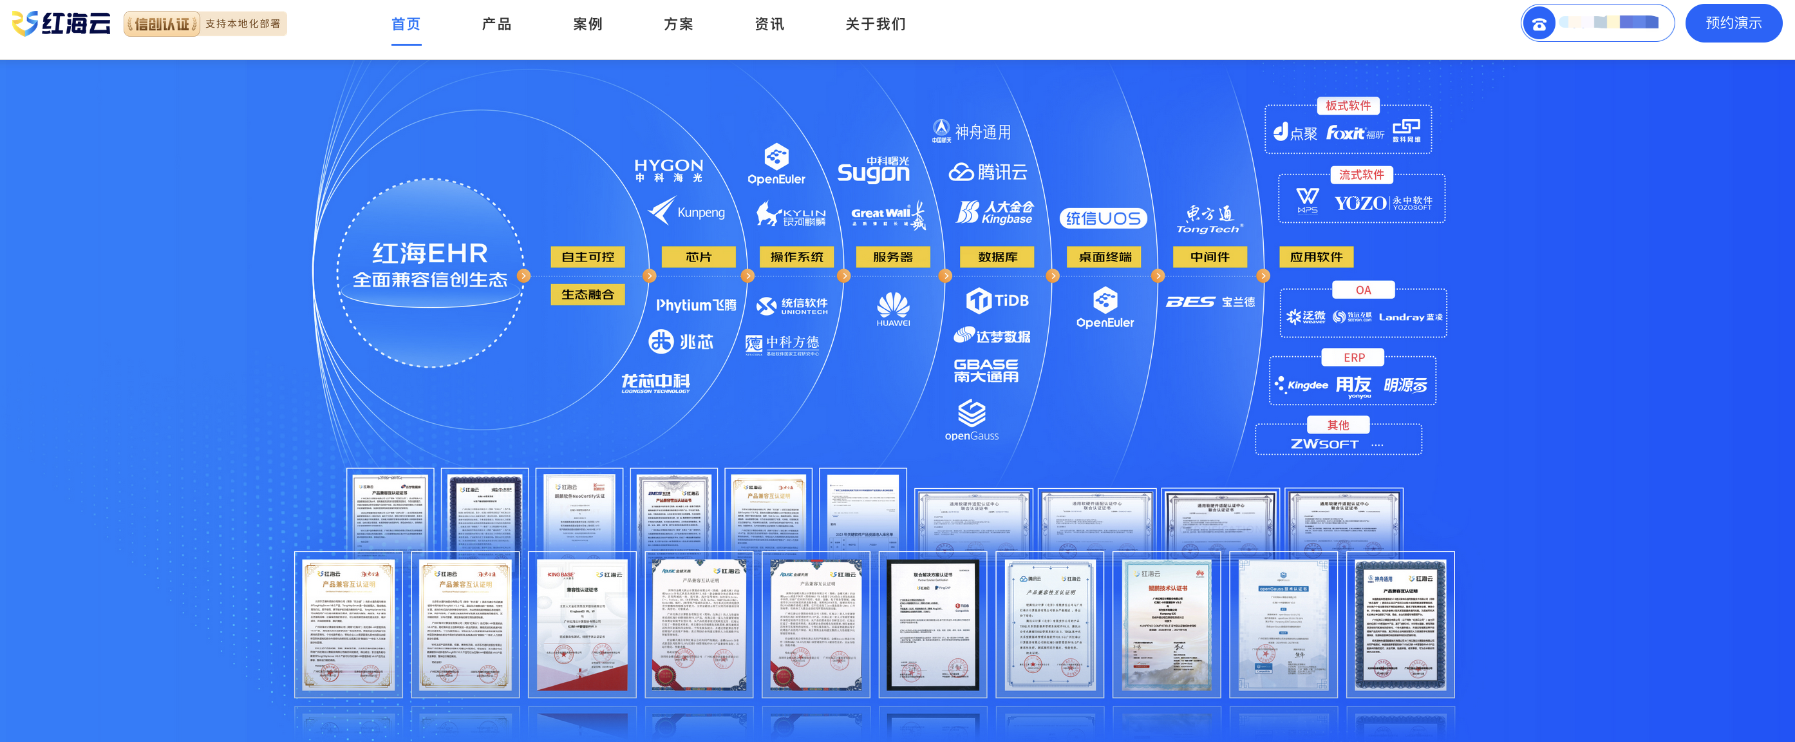Viewport: 1795px width, 742px height.
Task: Open the KingBase compatibility certificate thumbnail
Action: pos(582,624)
